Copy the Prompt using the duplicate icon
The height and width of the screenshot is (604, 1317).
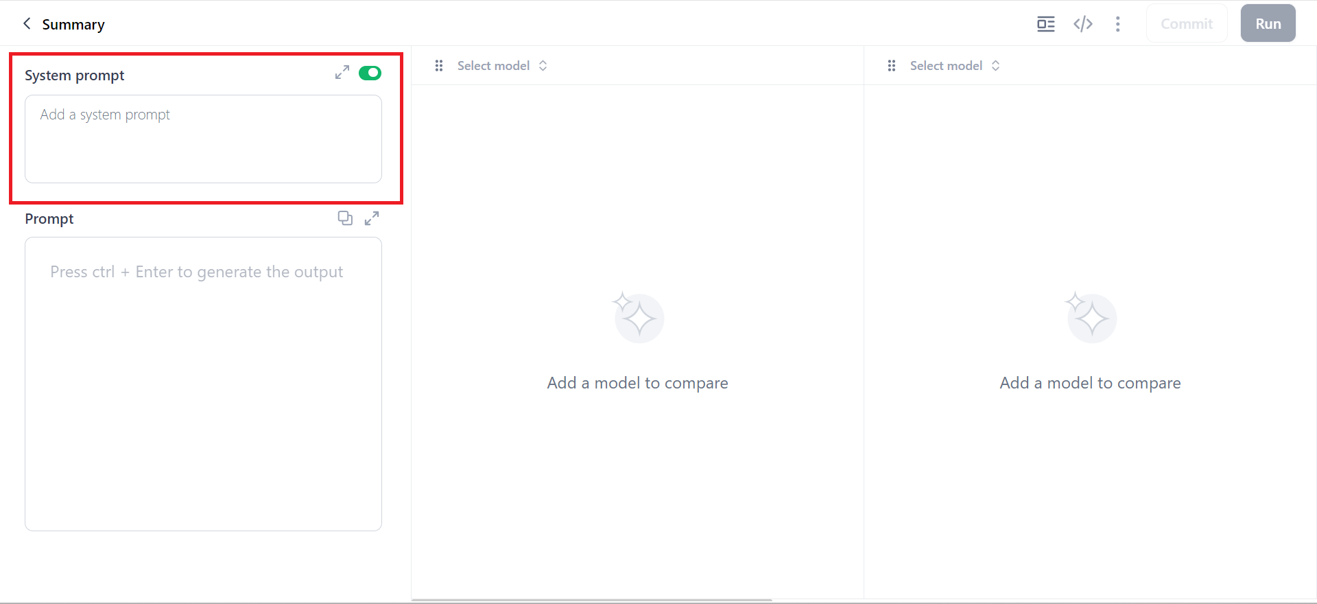[x=345, y=218]
